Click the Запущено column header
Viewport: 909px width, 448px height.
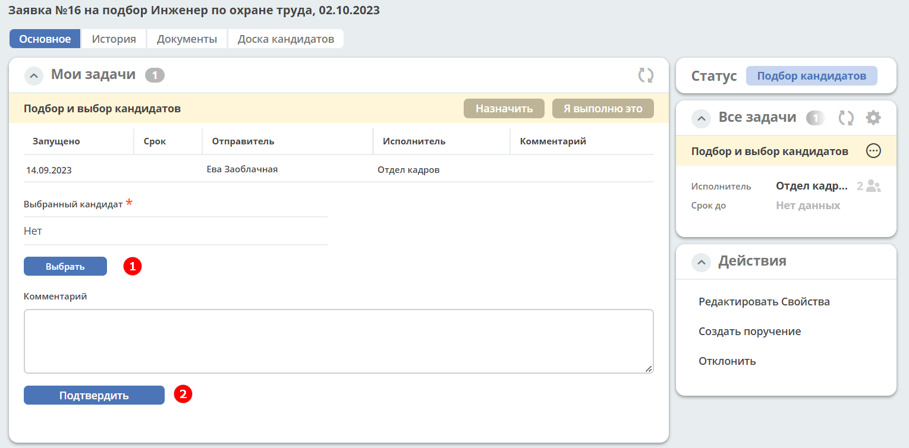tap(56, 141)
